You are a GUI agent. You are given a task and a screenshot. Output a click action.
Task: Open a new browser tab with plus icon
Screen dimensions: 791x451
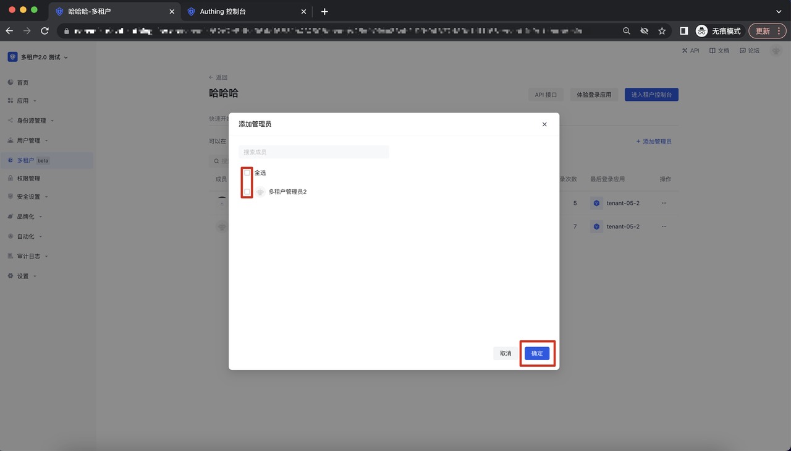pos(324,12)
